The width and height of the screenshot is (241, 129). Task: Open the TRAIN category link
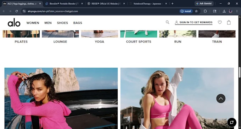tap(217, 42)
